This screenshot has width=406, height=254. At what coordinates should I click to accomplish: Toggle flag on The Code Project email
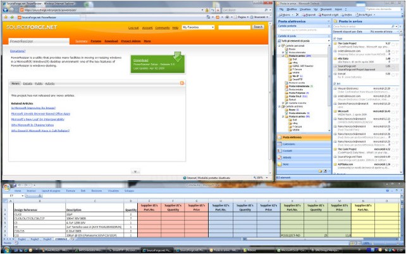coord(397,44)
